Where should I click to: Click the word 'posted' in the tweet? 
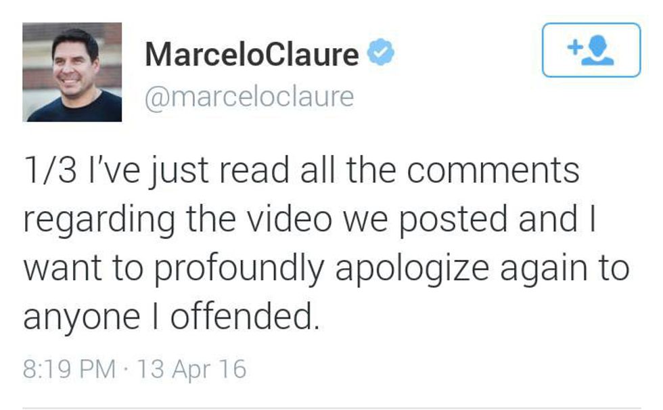pyautogui.click(x=453, y=220)
